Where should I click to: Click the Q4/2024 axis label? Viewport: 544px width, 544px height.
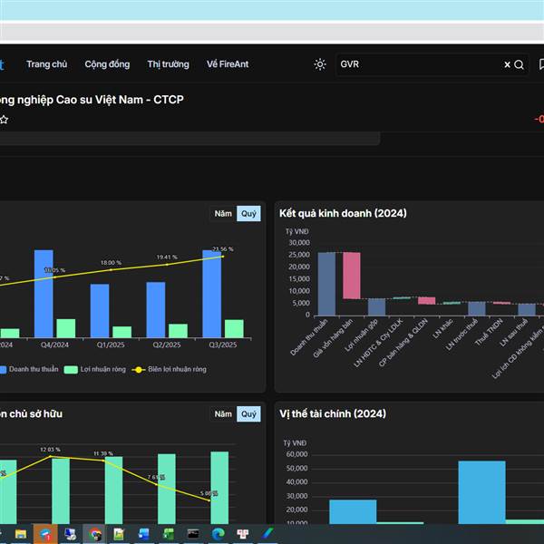54,345
